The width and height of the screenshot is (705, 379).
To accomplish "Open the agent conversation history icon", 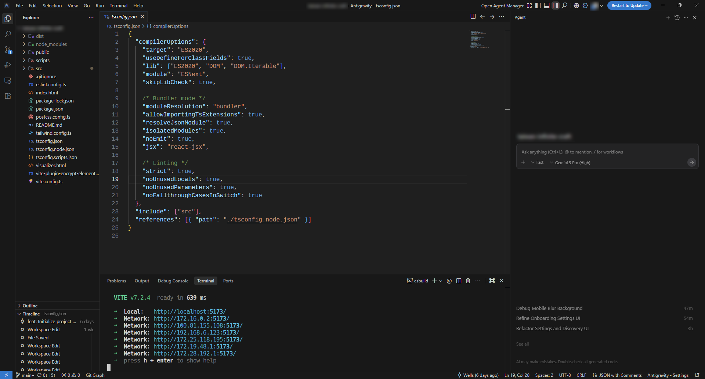I will (x=677, y=18).
